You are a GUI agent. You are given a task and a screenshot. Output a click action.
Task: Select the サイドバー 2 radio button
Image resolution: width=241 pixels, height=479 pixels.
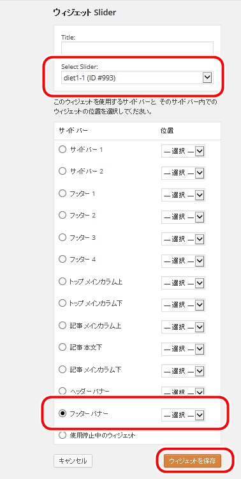[62, 171]
